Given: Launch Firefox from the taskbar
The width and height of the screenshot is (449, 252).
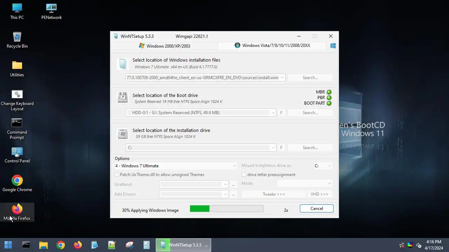Looking at the screenshot, I should point(78,245).
